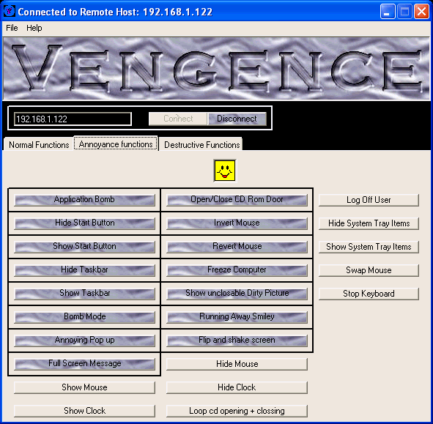This screenshot has height=424, width=433.
Task: Launch the Application Bomb function
Action: tap(84, 200)
